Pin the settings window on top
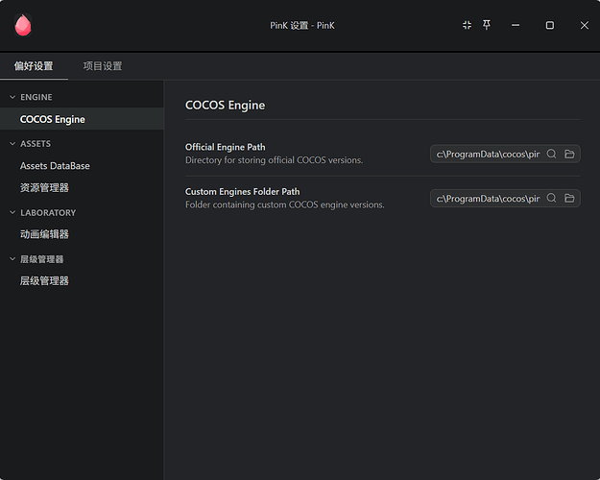 click(487, 25)
